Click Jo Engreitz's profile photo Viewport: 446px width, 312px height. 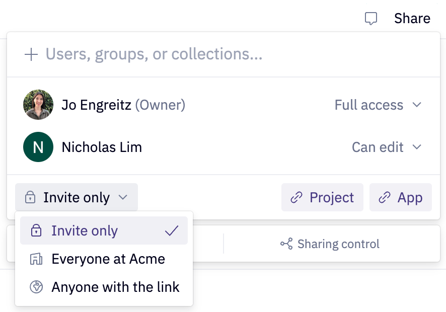coord(38,105)
